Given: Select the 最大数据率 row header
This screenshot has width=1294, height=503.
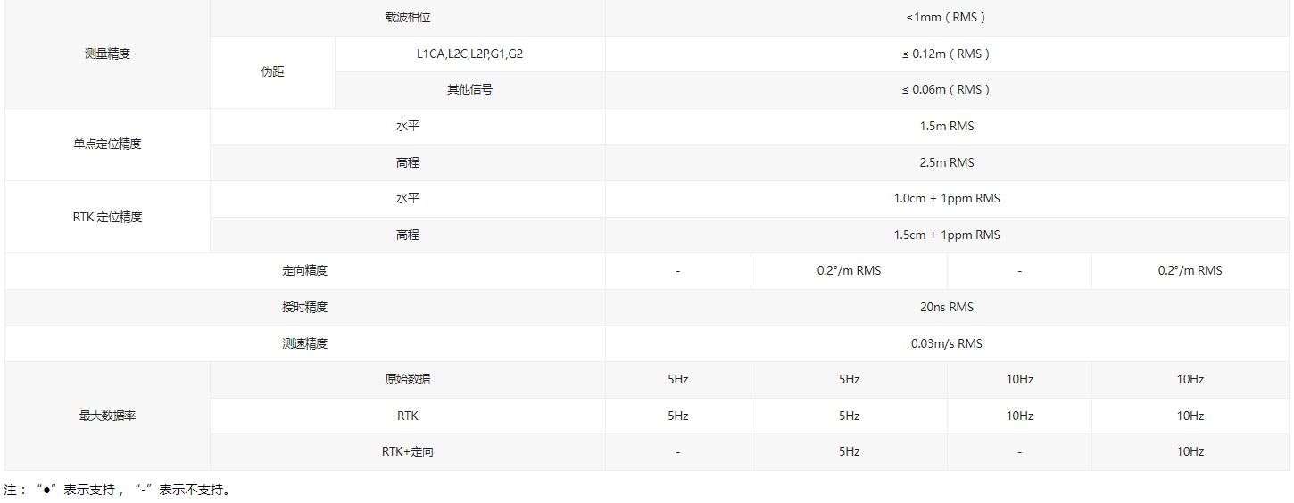Looking at the screenshot, I should click(x=107, y=416).
